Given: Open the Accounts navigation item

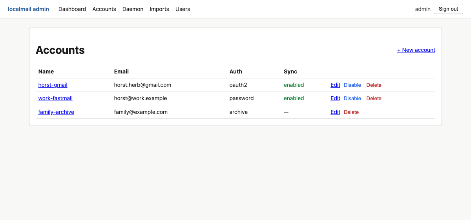Looking at the screenshot, I should point(104,9).
